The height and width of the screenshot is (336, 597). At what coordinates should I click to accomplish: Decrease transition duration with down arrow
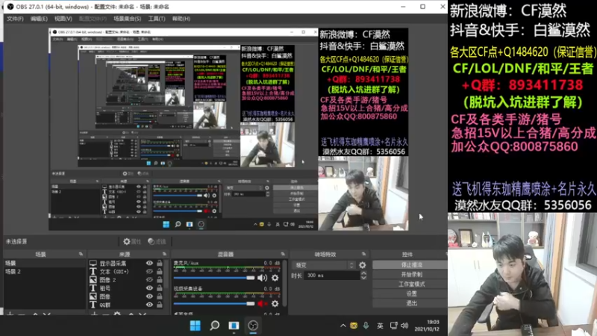point(363,278)
